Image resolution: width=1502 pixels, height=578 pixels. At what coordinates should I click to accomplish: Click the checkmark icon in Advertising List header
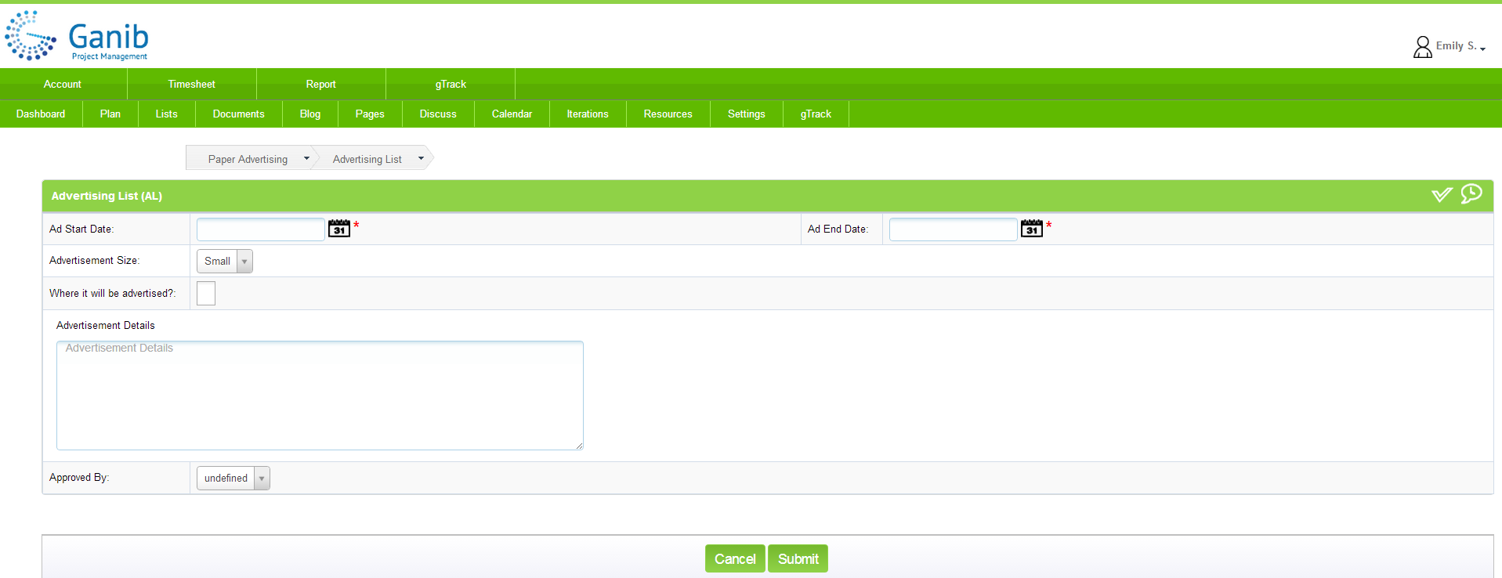coord(1441,195)
